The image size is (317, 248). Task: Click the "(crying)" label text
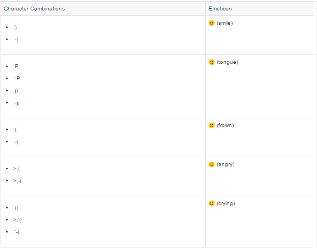click(x=226, y=203)
